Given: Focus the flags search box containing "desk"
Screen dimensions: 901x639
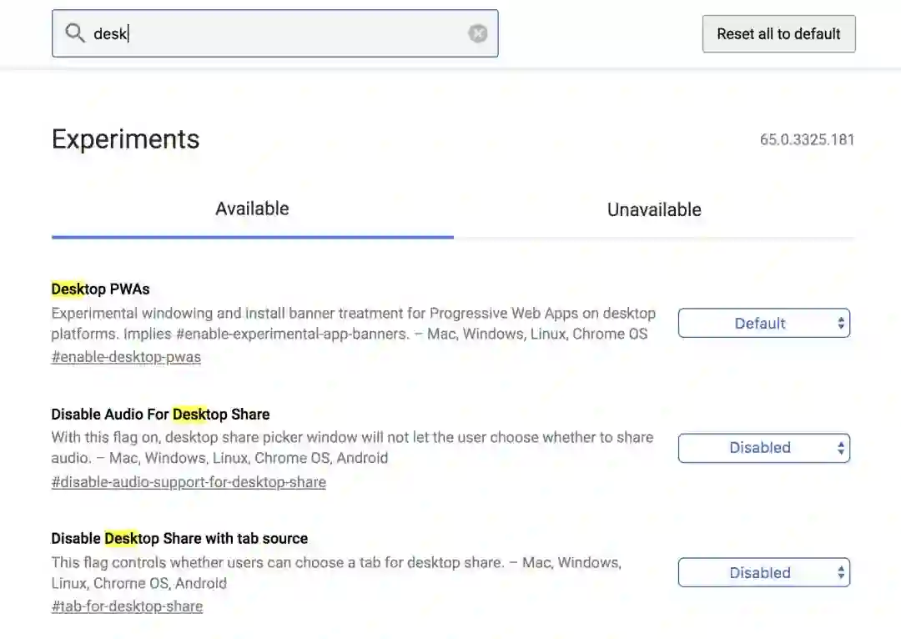Looking at the screenshot, I should click(275, 33).
